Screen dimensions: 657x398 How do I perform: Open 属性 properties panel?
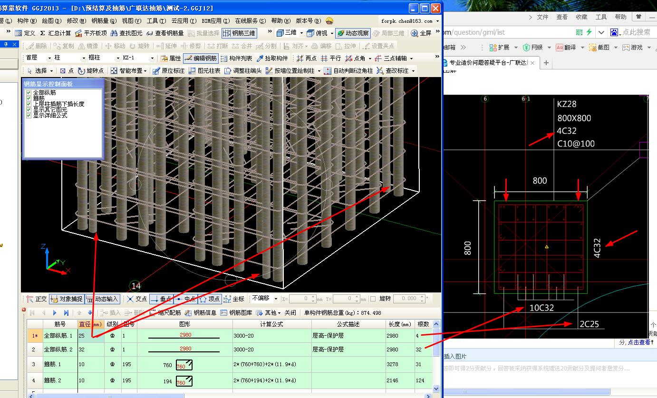point(171,58)
